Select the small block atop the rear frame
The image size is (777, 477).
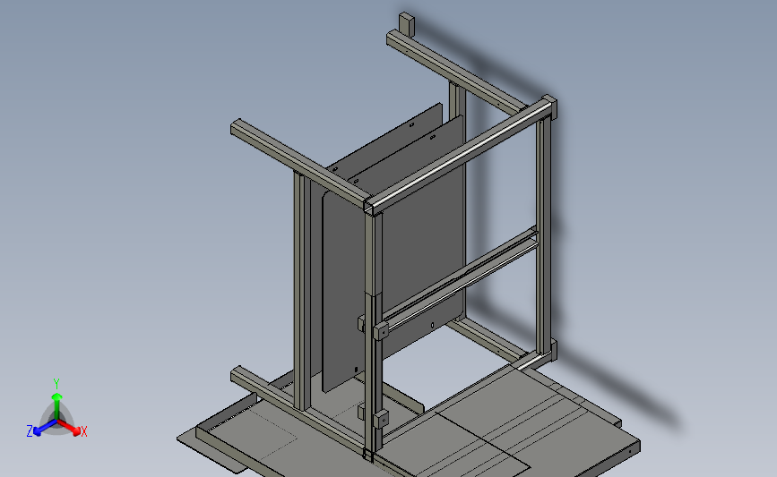pos(406,25)
